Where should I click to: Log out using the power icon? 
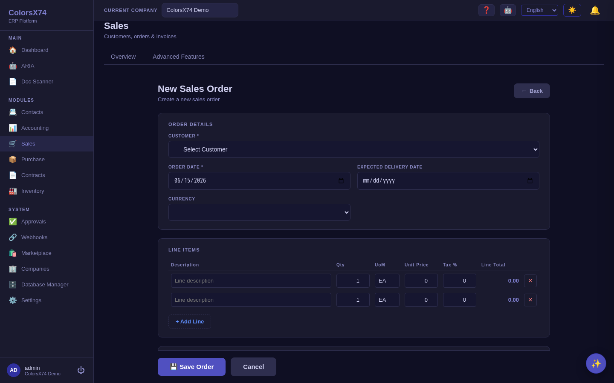pos(81,370)
